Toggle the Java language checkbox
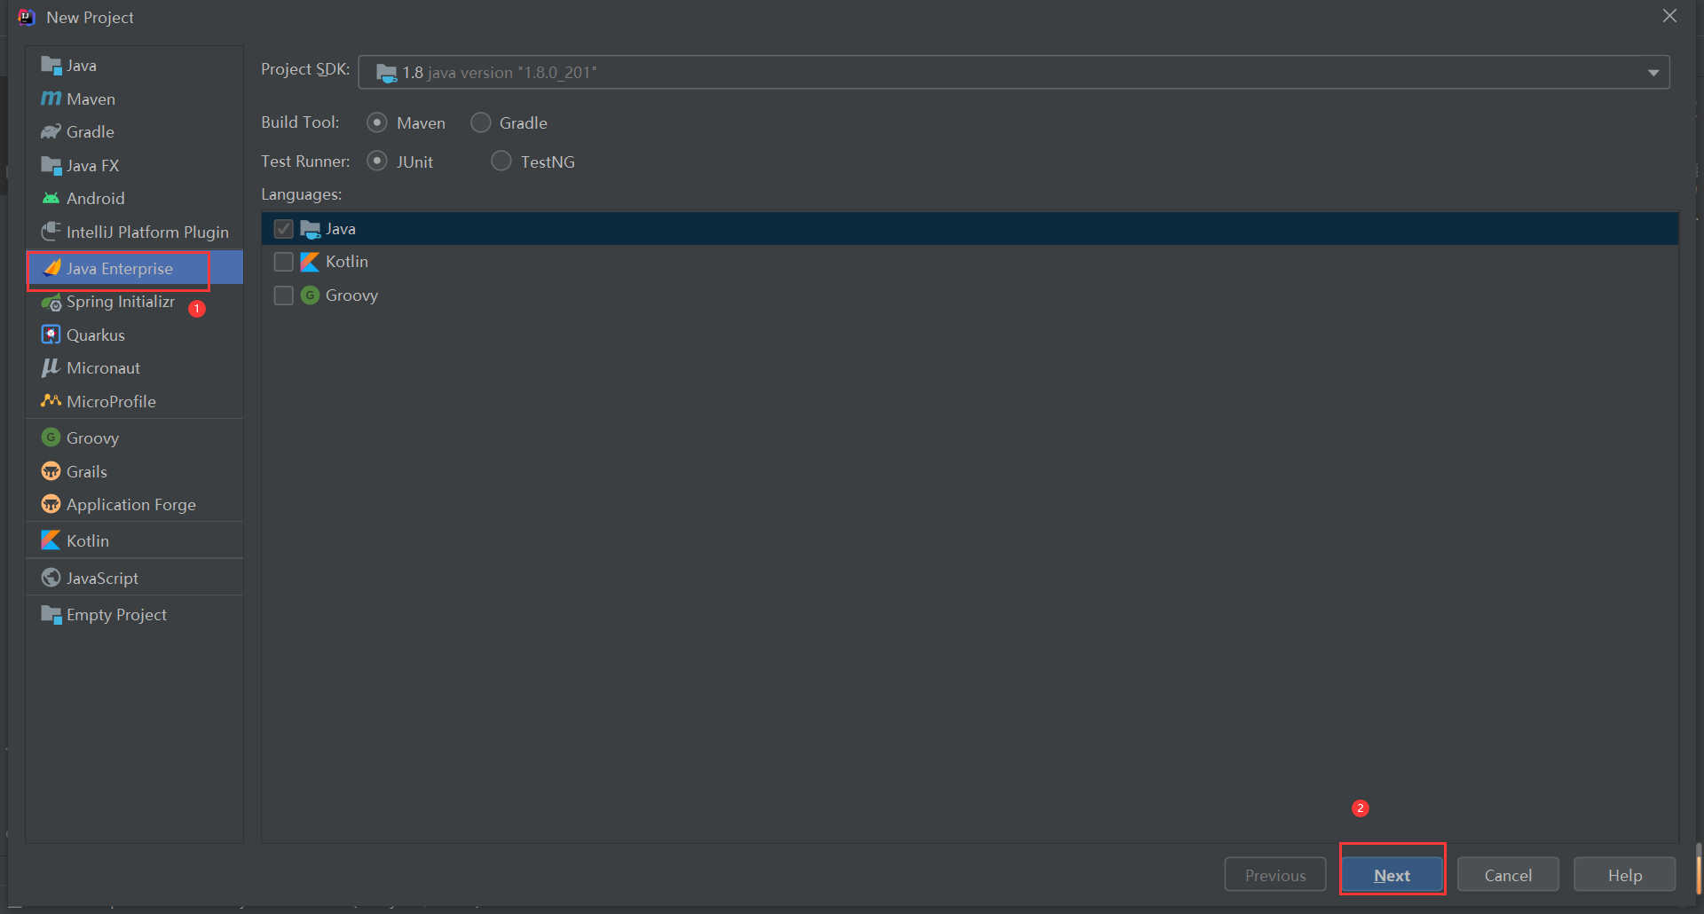This screenshot has width=1704, height=914. coord(283,229)
